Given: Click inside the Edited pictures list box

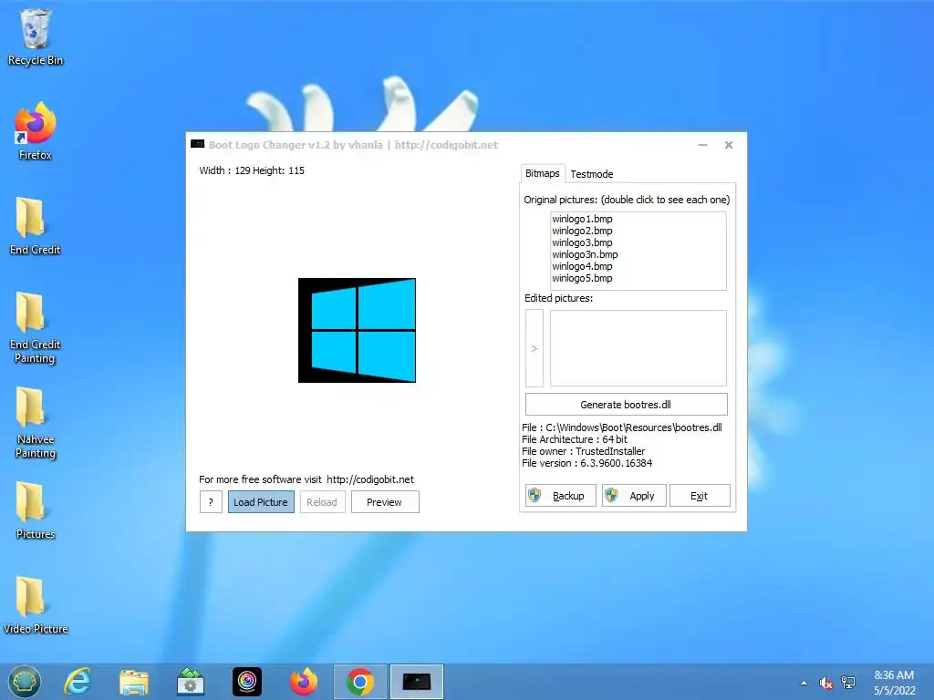Looking at the screenshot, I should coord(638,348).
